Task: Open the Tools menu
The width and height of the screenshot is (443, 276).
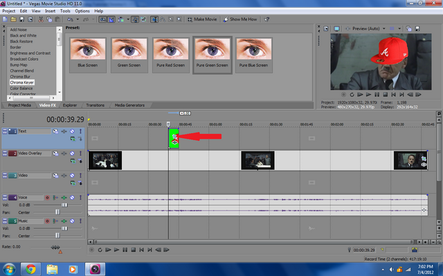Action: (x=65, y=11)
